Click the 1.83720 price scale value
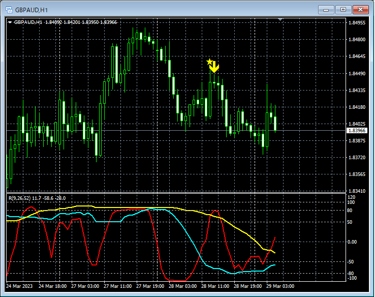 pos(357,157)
